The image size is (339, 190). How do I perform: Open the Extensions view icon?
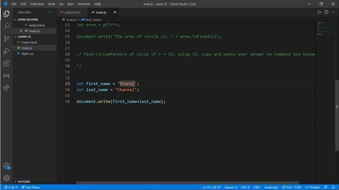point(6,63)
